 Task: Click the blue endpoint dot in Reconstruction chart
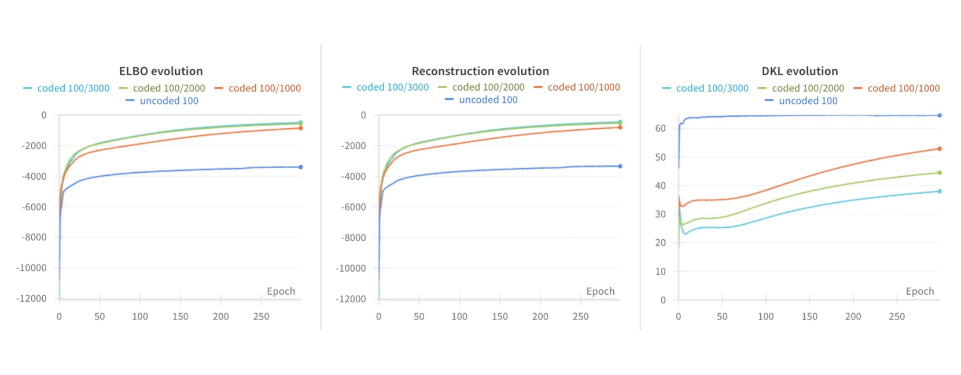tap(620, 166)
